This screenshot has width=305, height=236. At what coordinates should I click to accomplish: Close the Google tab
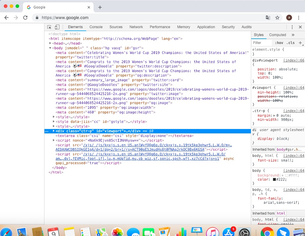[x=89, y=7]
